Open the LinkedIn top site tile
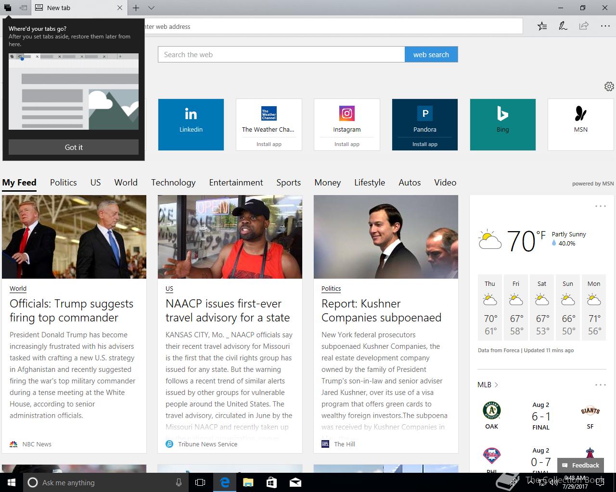This screenshot has height=492, width=616. click(x=191, y=124)
